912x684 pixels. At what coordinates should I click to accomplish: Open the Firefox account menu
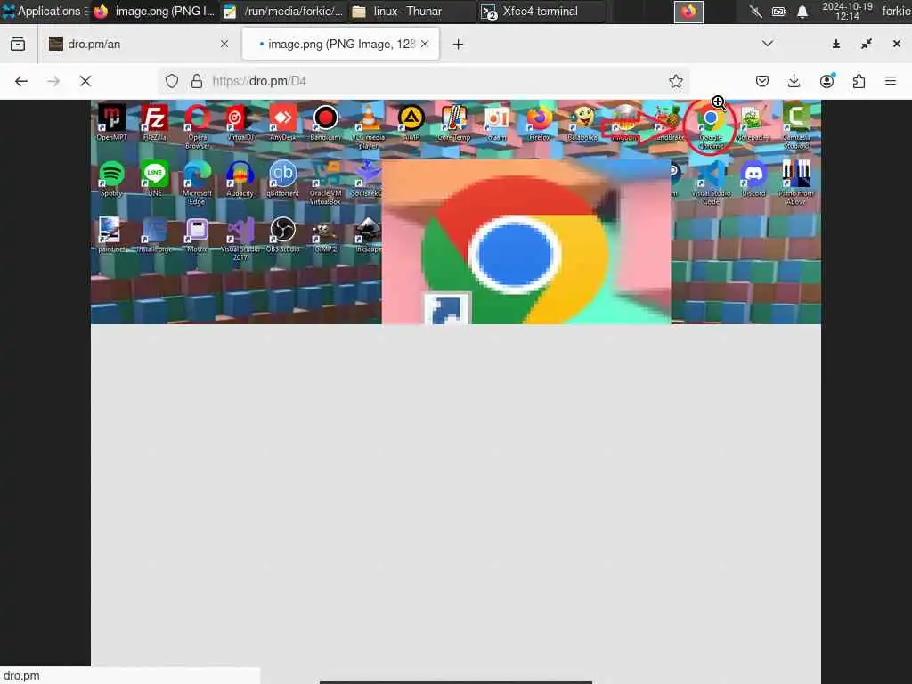826,81
